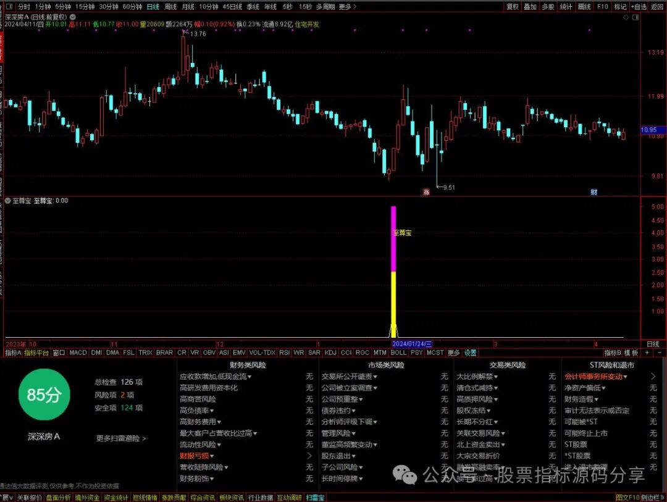Switch to the 15分钟 period
This screenshot has width=667, height=502.
pyautogui.click(x=85, y=7)
